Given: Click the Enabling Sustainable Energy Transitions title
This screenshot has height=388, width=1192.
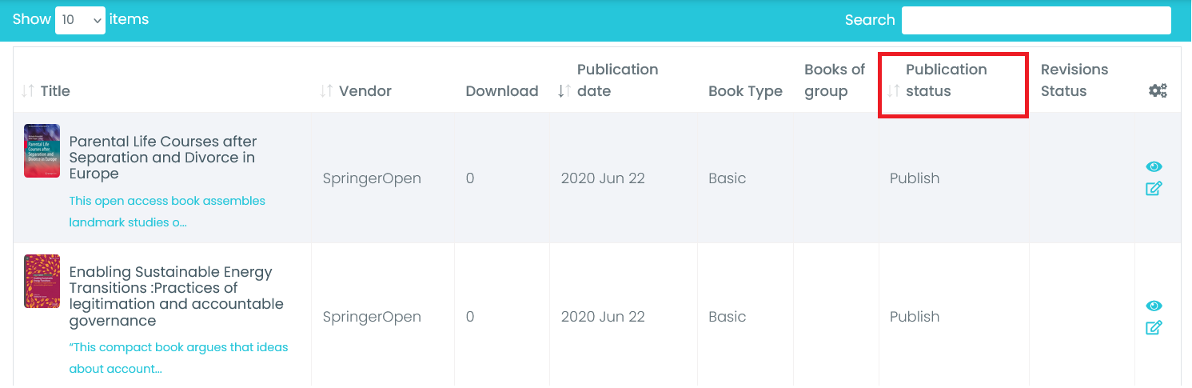Looking at the screenshot, I should [x=176, y=296].
